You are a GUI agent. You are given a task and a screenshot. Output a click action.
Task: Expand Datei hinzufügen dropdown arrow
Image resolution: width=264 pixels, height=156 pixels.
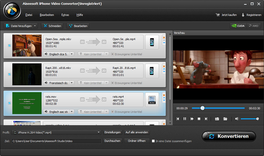[35, 26]
